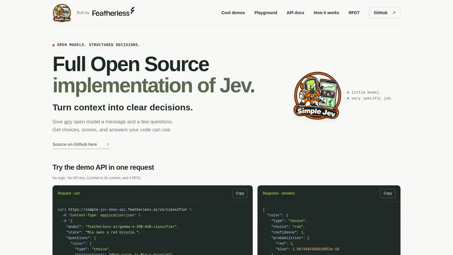Open the RFDT navigation link
Screen dimensions: 453x255
354,13
